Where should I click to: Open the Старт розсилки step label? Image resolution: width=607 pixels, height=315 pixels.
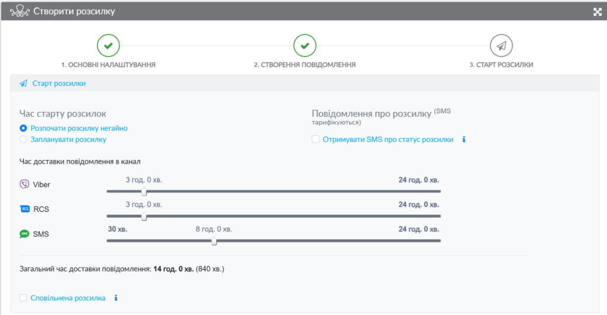tap(501, 65)
